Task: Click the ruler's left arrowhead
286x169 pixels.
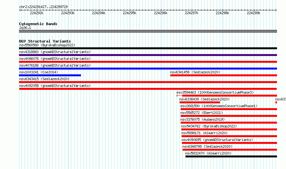Action: point(20,10)
